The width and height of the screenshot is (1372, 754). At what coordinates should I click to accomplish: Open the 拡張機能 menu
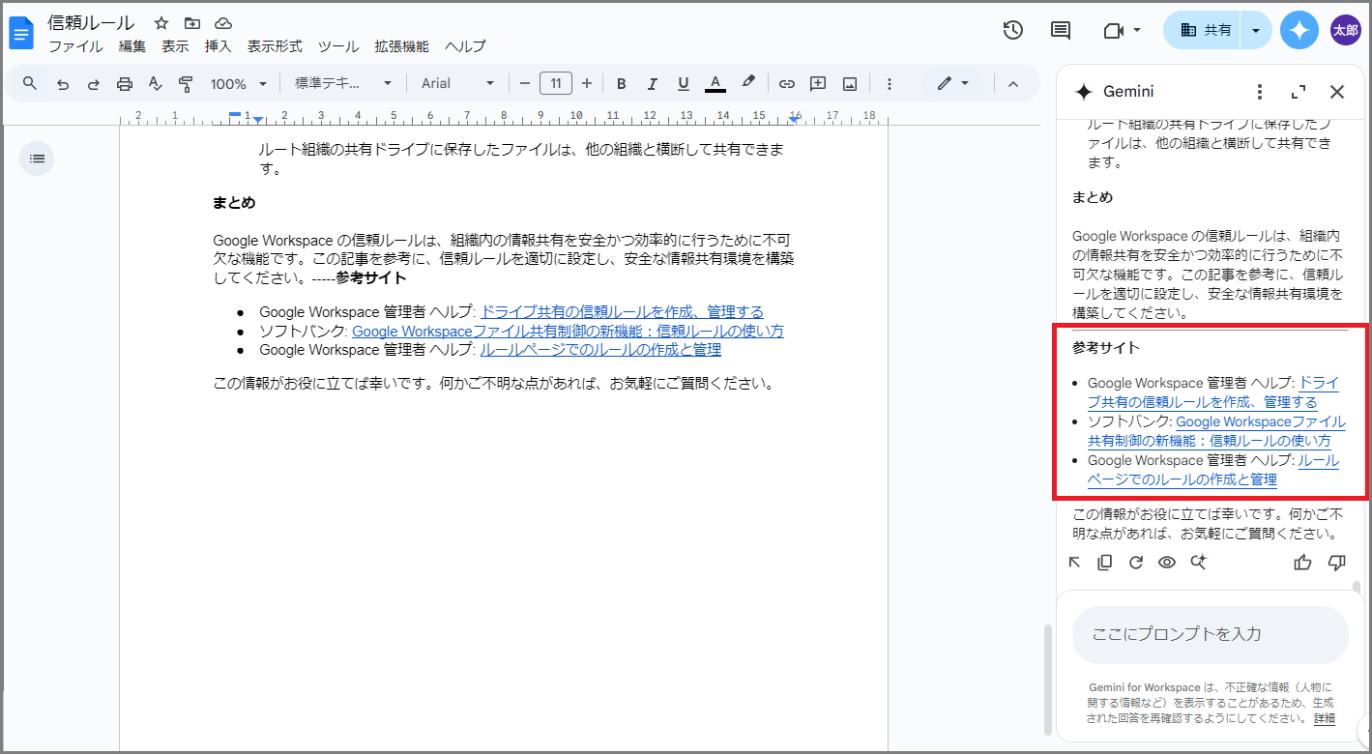pos(401,46)
